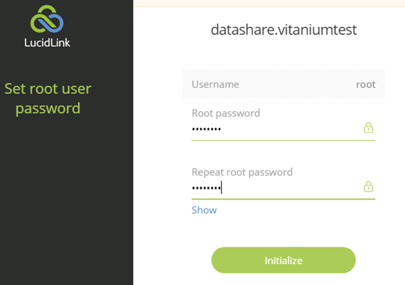Screen dimensions: 405x285
Task: Click the masked dots in Root password
Action: (x=207, y=129)
